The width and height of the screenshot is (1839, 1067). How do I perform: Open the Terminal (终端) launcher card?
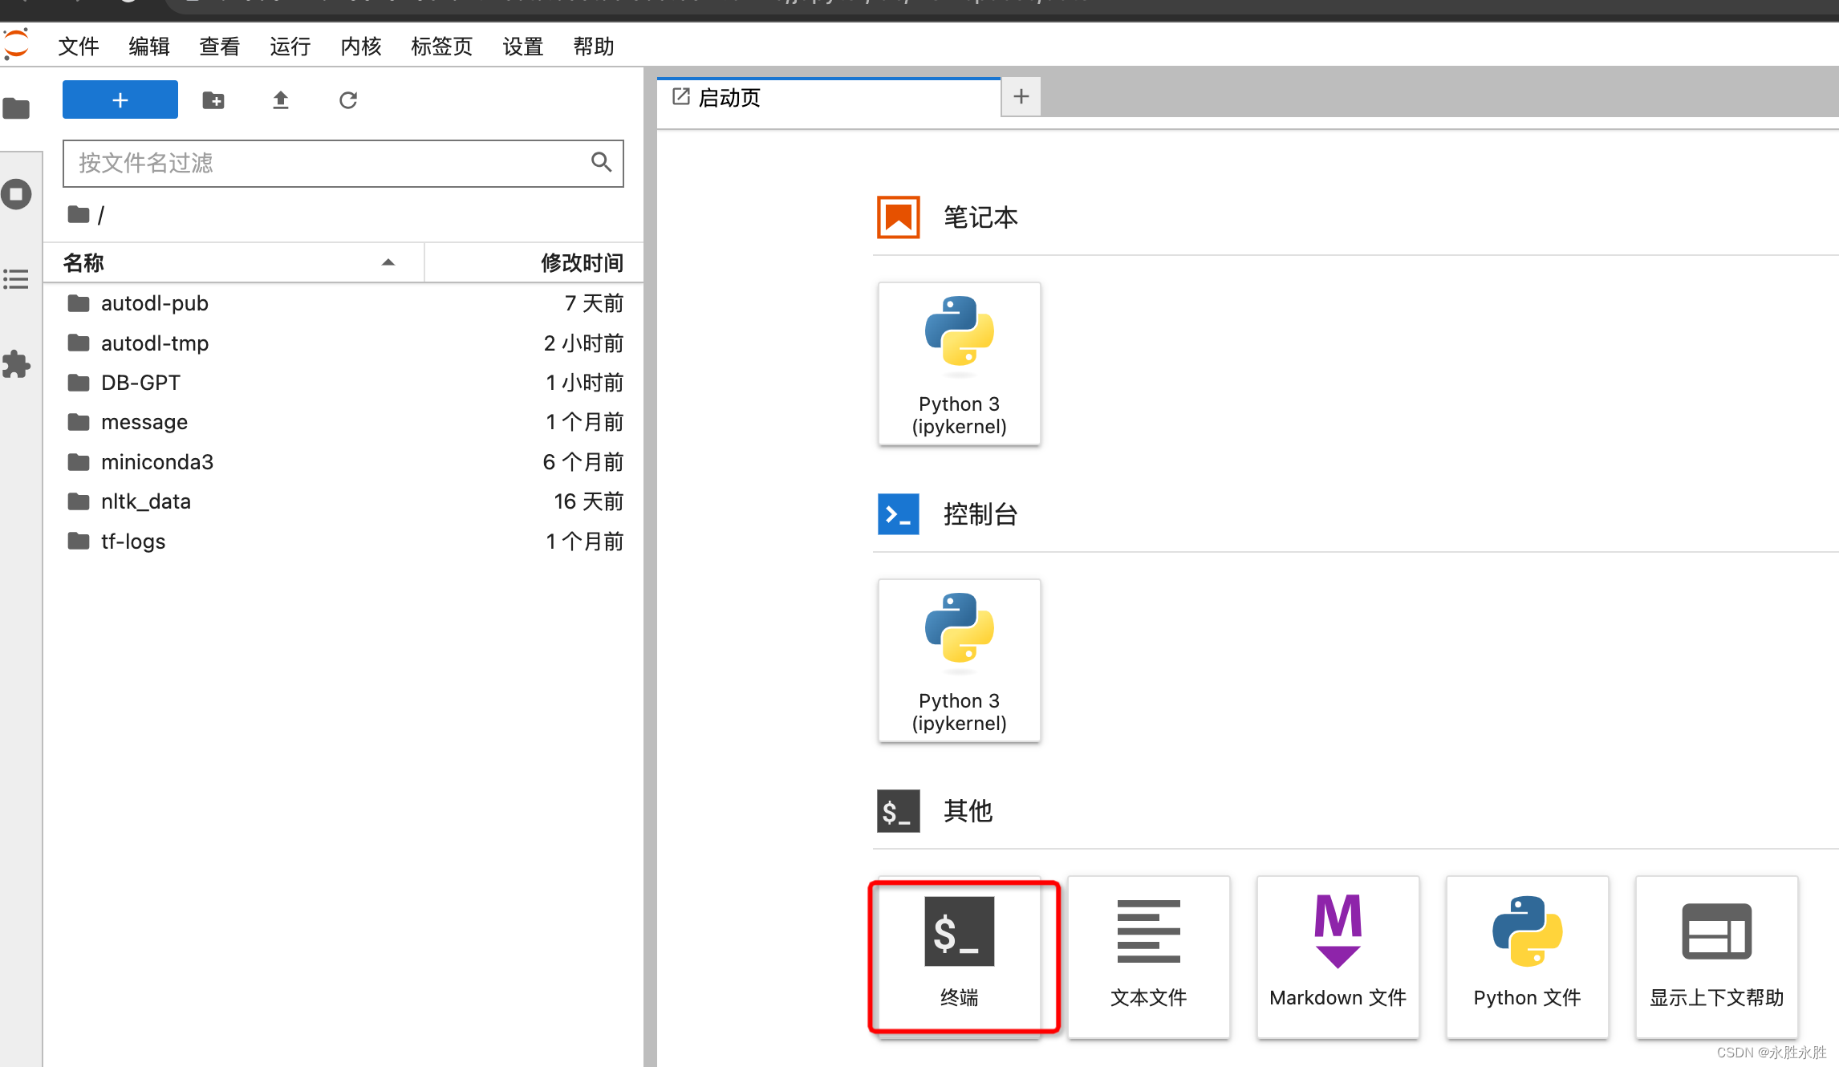tap(960, 955)
